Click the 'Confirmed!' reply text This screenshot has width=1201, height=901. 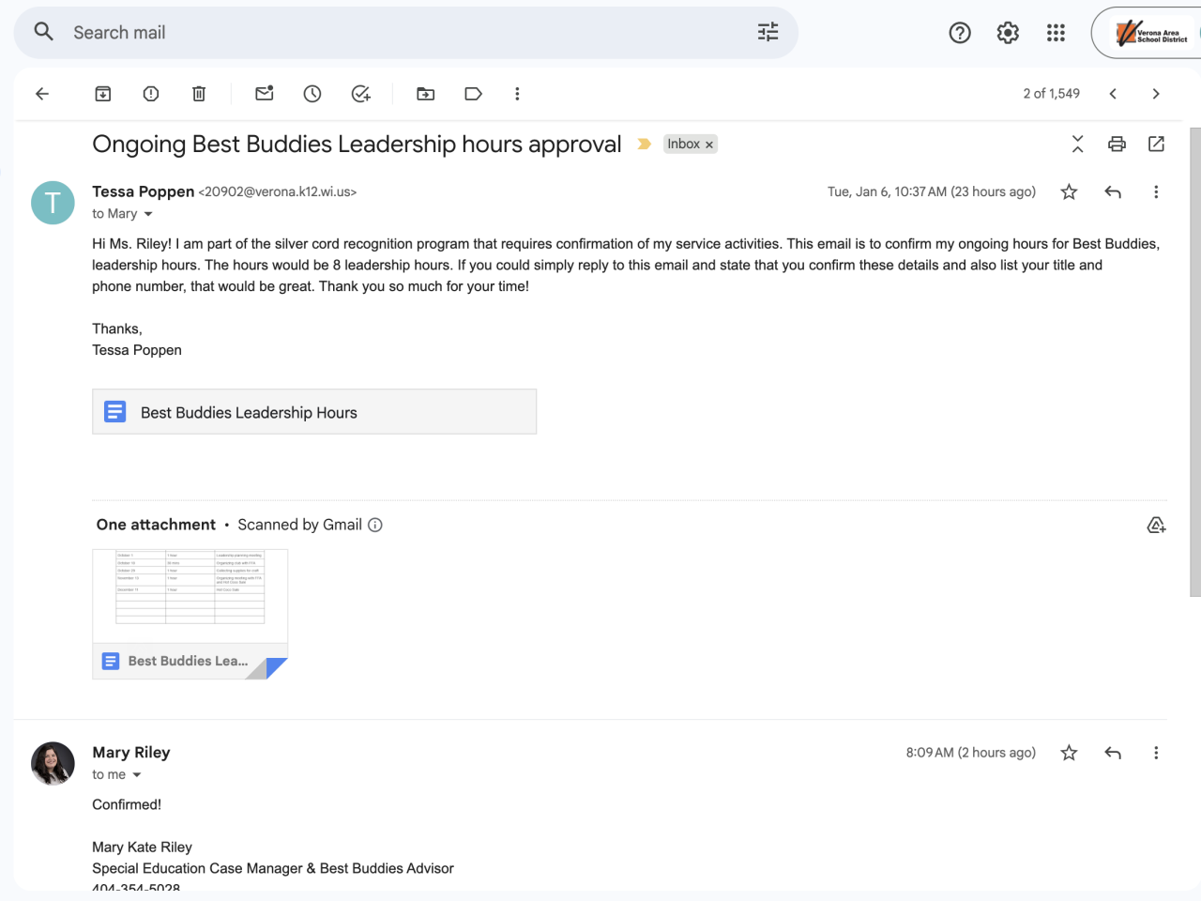pyautogui.click(x=127, y=804)
